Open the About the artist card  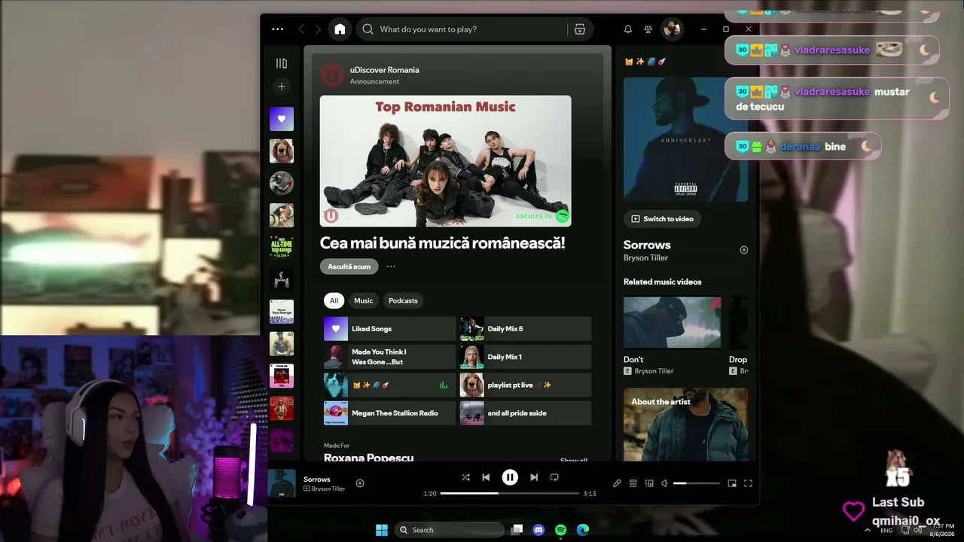point(685,425)
